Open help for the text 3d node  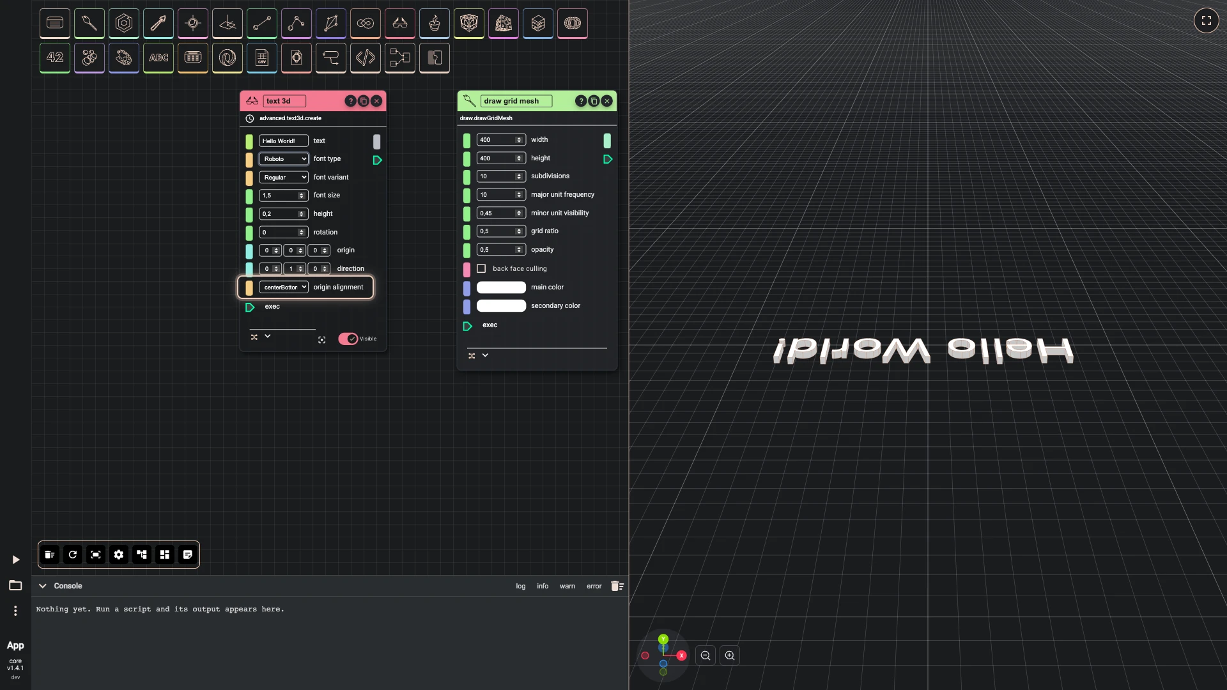(x=350, y=101)
